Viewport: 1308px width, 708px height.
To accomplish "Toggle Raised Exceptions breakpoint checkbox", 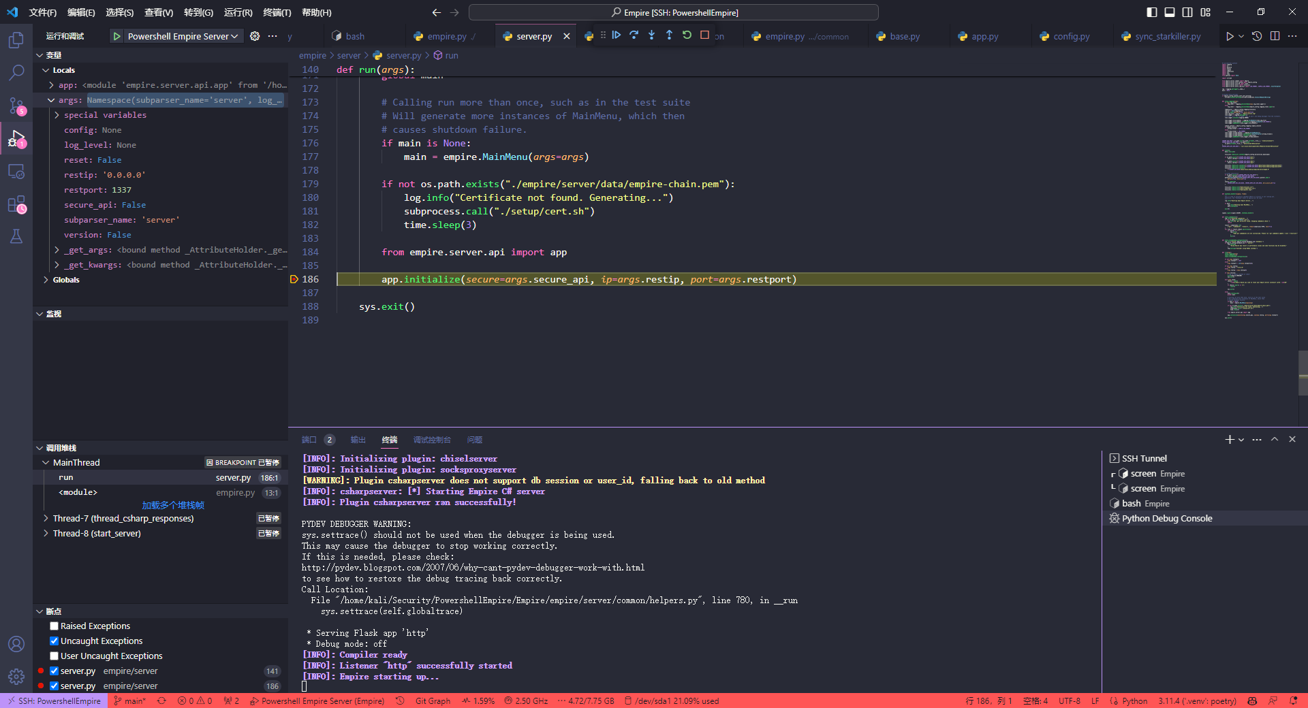I will coord(54,626).
